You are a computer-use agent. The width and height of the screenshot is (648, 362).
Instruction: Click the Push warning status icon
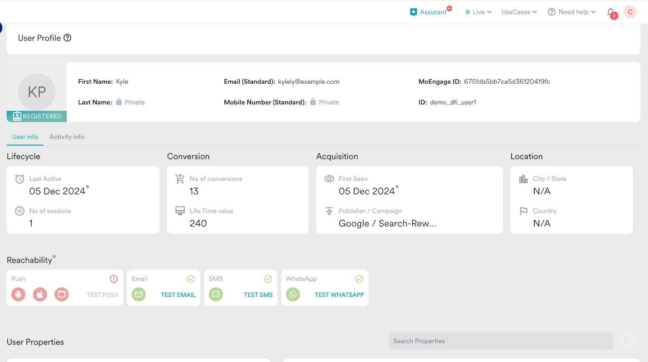pyautogui.click(x=114, y=279)
